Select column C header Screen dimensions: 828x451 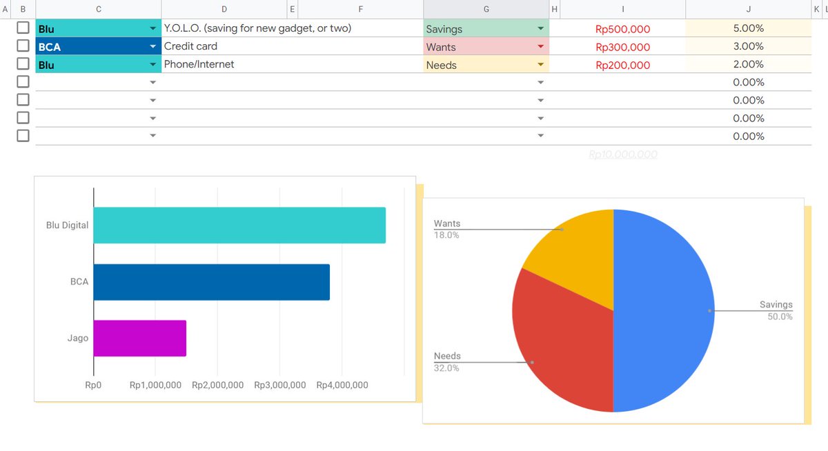[x=98, y=9]
